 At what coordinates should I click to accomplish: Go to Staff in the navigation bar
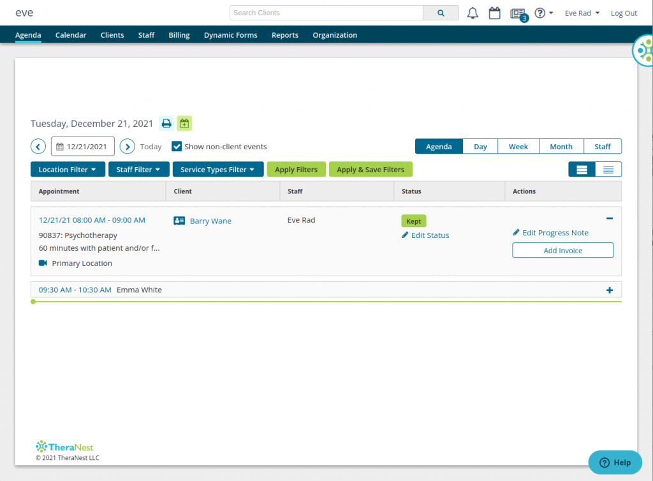146,35
